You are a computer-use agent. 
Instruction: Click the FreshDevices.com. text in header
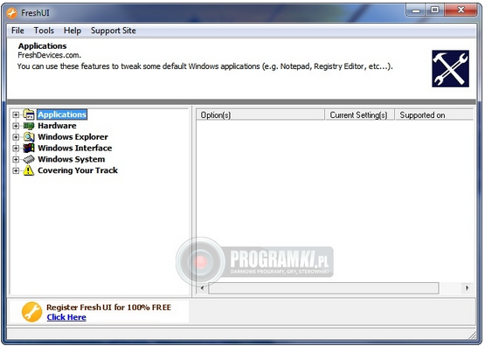click(x=50, y=55)
